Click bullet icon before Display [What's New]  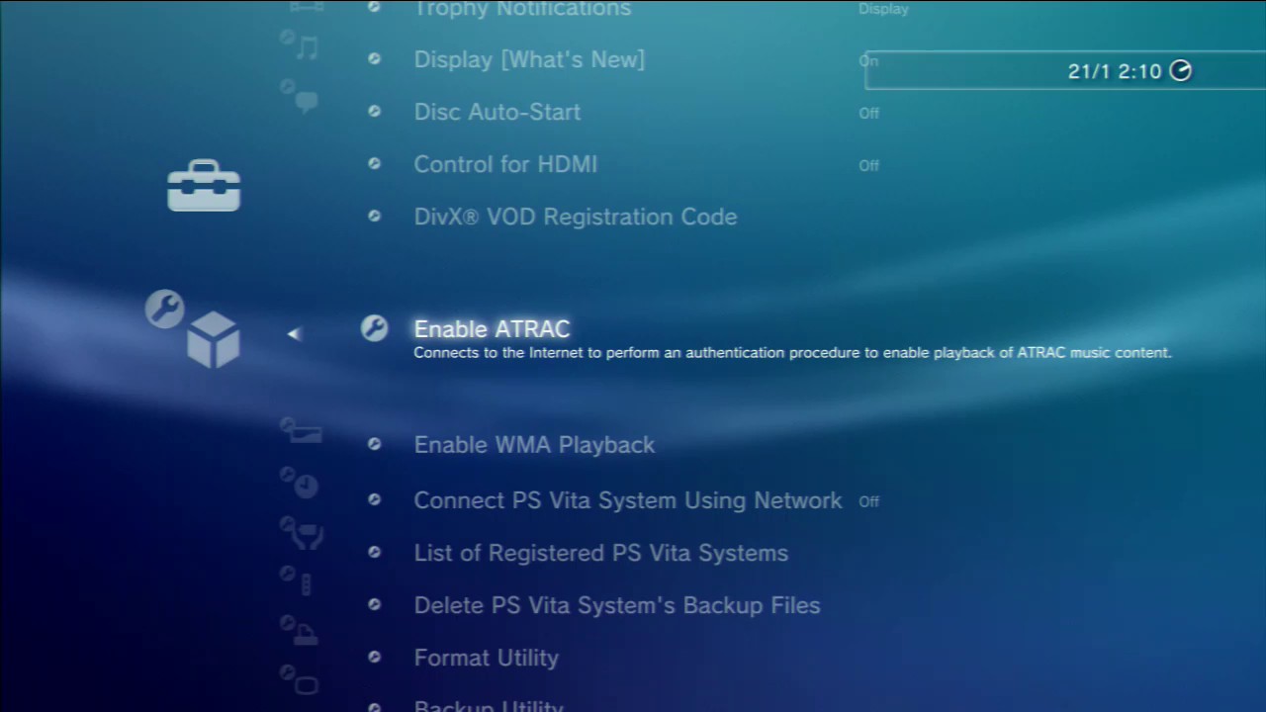point(374,58)
